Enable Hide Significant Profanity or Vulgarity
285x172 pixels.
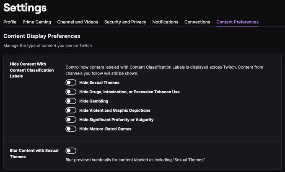(x=71, y=120)
